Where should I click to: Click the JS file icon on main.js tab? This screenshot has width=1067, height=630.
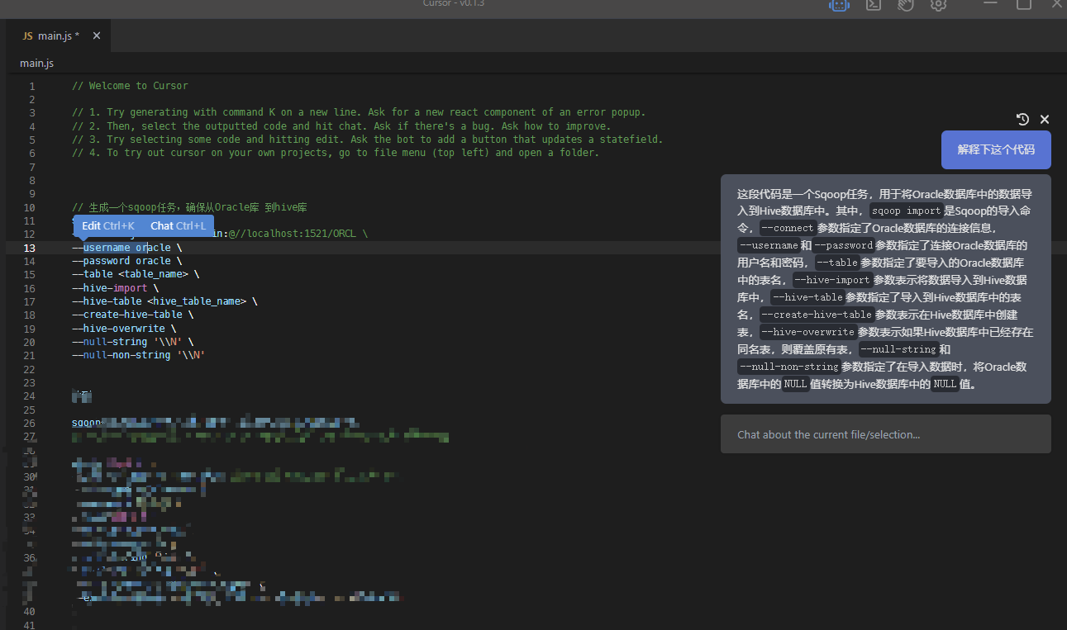coord(27,36)
